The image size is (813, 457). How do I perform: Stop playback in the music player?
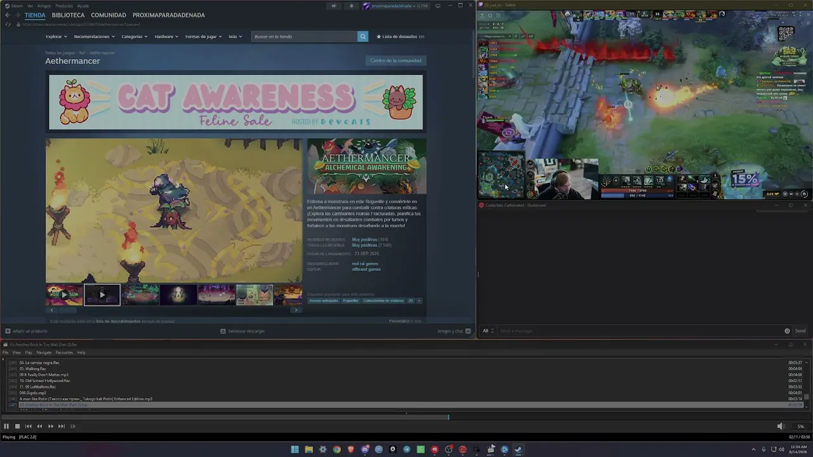(x=17, y=426)
